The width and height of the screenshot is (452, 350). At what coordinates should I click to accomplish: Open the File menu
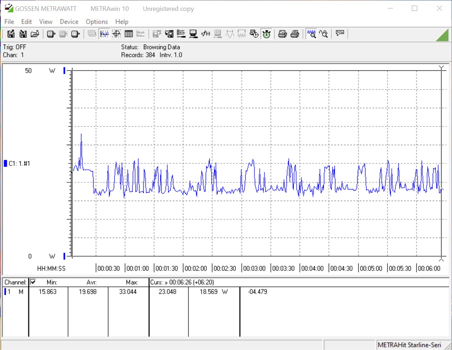[9, 22]
